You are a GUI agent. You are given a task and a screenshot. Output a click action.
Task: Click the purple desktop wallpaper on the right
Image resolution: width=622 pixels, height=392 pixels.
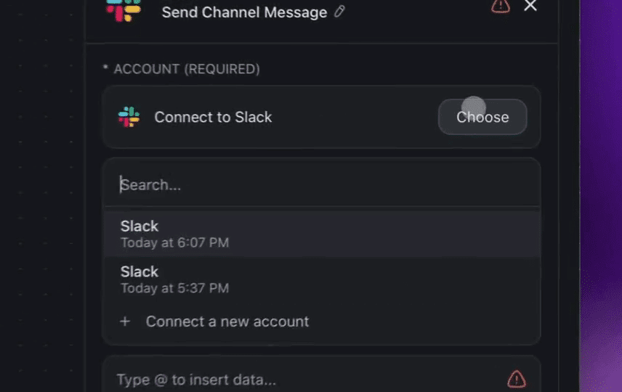pyautogui.click(x=601, y=198)
